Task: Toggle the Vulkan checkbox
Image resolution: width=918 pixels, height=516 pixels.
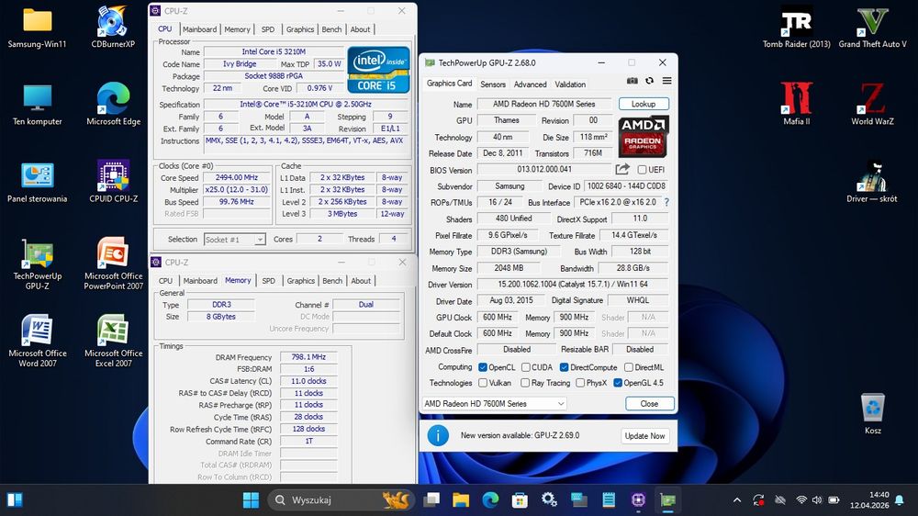Action: click(x=483, y=383)
